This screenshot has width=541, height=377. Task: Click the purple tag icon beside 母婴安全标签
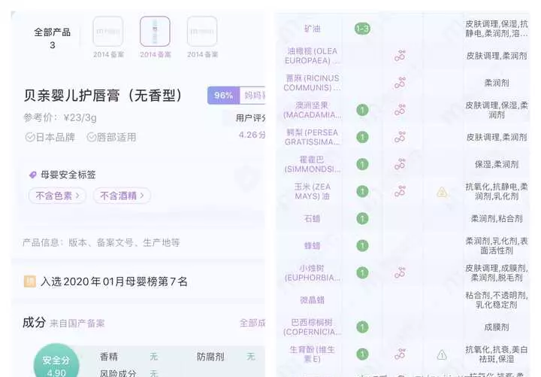33,175
